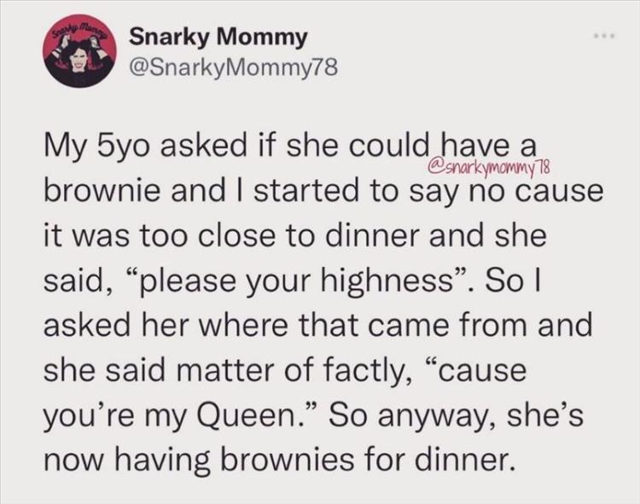Click the Snarky Mommy profile avatar
640x504 pixels.
(x=79, y=54)
